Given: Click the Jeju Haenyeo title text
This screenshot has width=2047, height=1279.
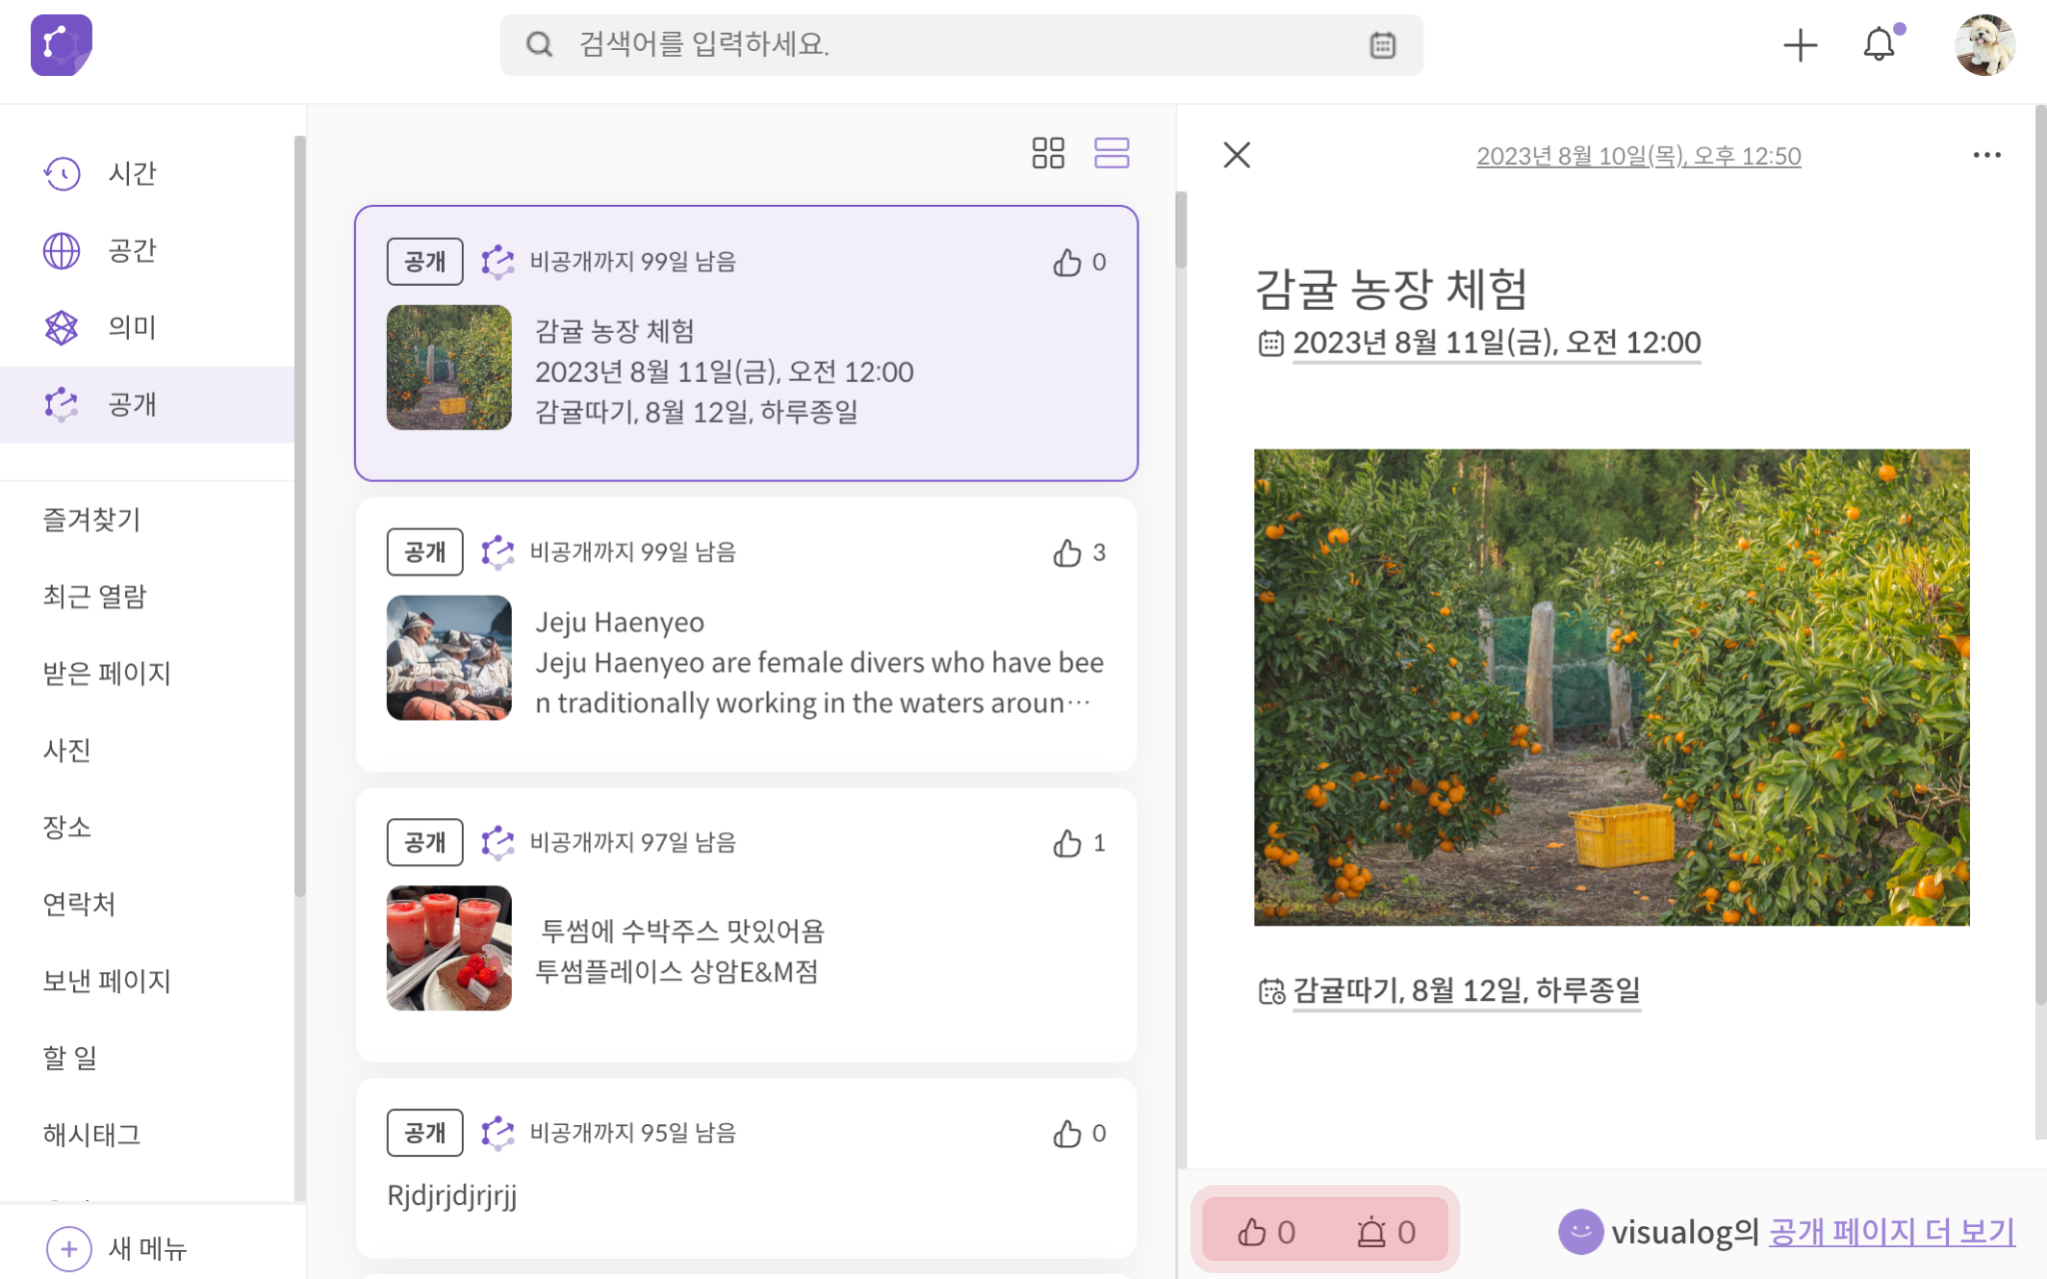Looking at the screenshot, I should click(x=620, y=623).
